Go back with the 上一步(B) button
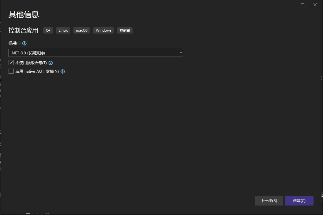Viewport: 323px width, 215px height. click(x=269, y=201)
